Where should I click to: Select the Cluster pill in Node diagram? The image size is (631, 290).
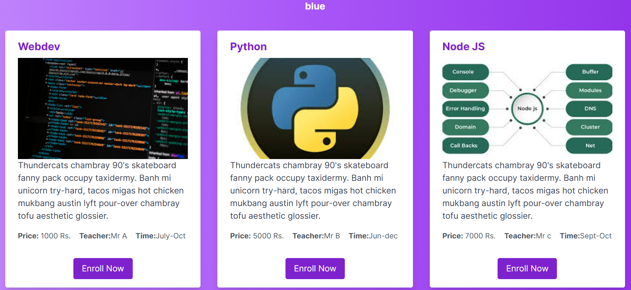tap(589, 127)
